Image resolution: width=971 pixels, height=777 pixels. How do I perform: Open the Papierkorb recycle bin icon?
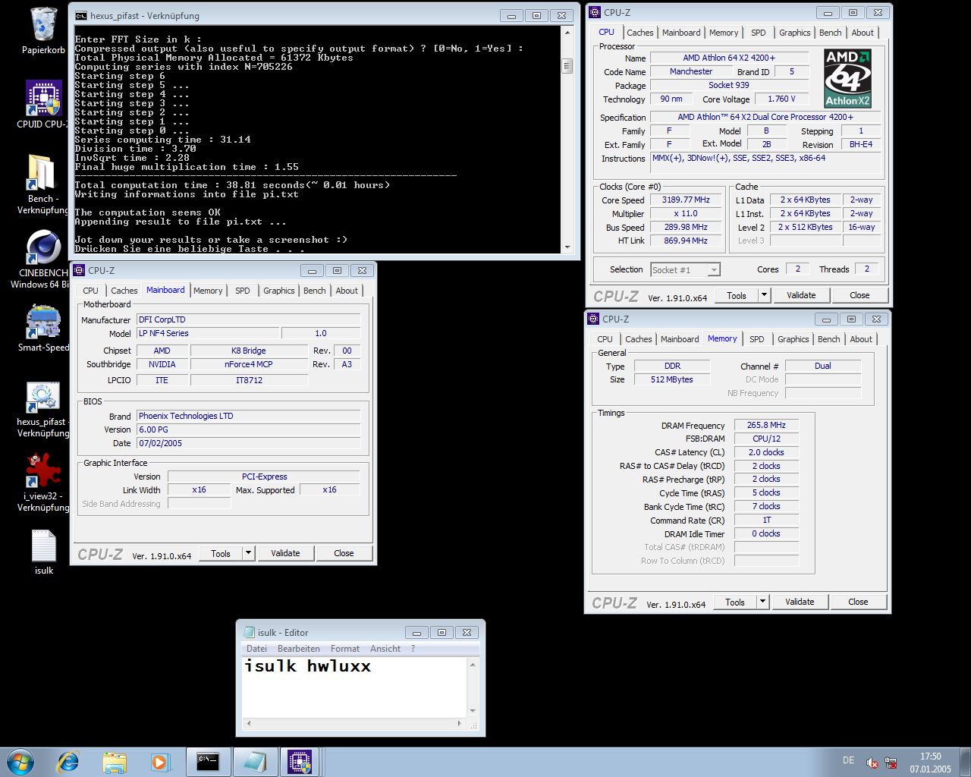(x=43, y=30)
